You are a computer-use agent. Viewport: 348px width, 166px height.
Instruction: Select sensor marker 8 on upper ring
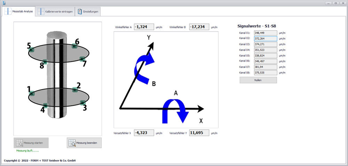45,62
